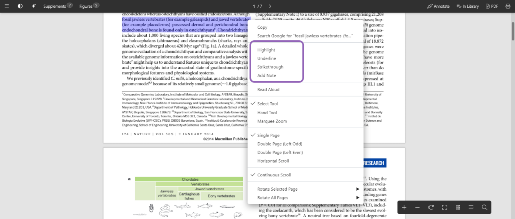Open the Supplements list
This screenshot has width=515, height=219.
pyautogui.click(x=58, y=6)
